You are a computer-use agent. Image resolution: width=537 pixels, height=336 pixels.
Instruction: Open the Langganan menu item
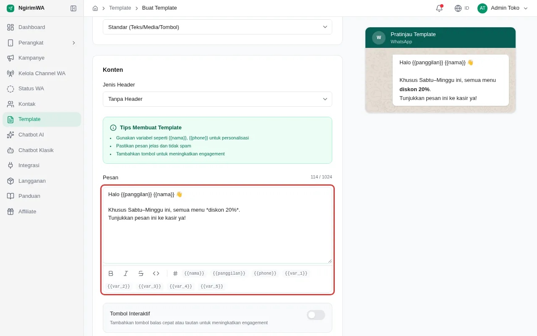pyautogui.click(x=42, y=181)
